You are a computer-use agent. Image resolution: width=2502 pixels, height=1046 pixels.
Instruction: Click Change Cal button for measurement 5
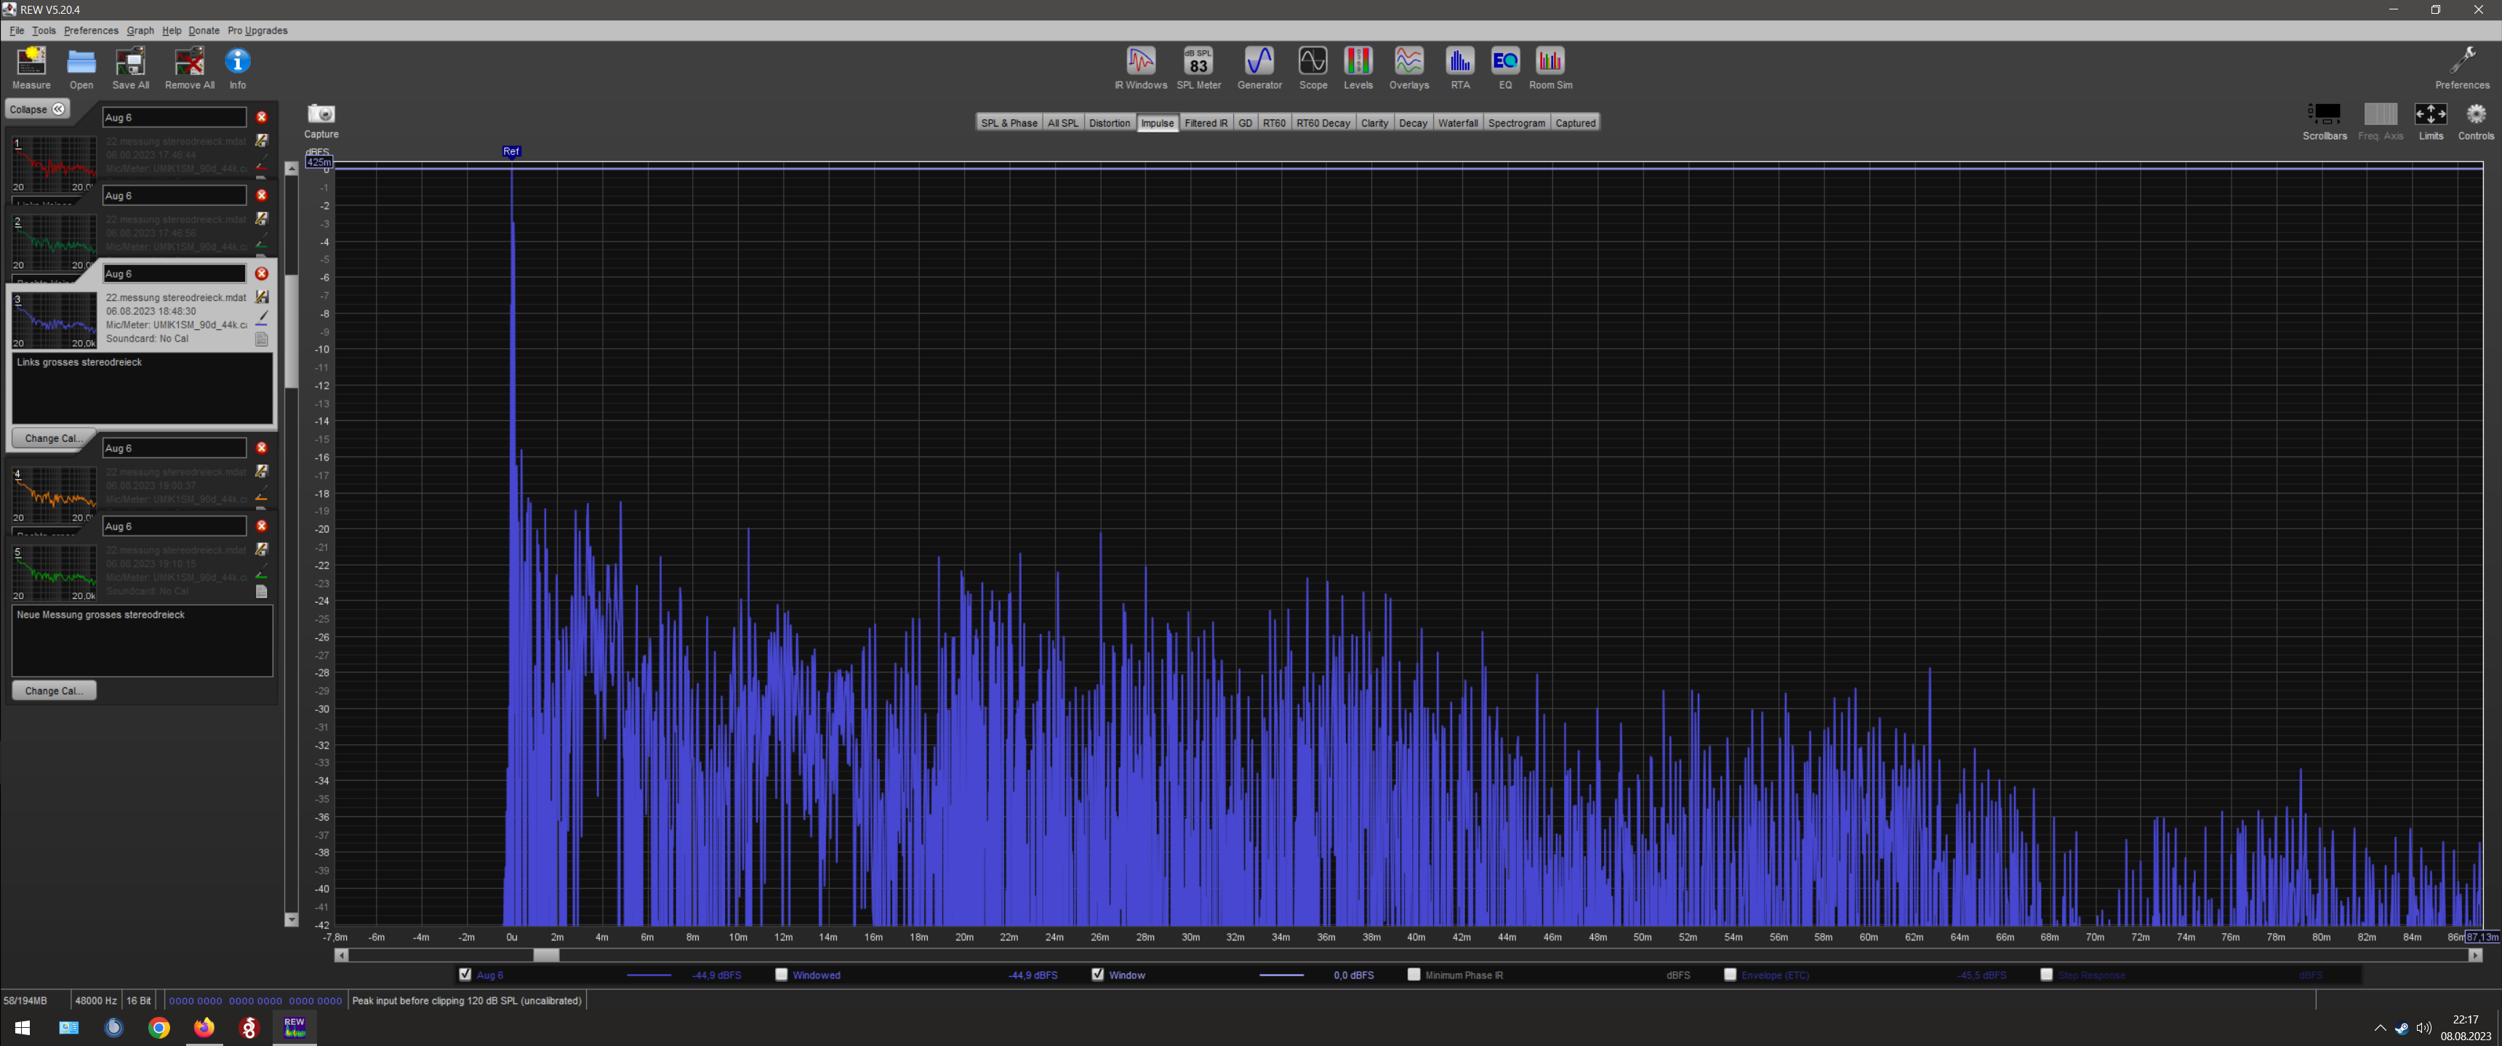click(x=53, y=691)
